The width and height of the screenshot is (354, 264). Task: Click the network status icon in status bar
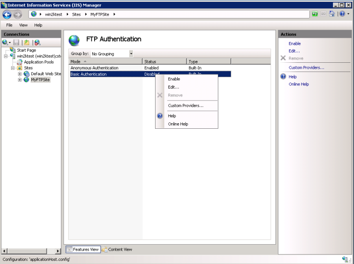pos(345,259)
